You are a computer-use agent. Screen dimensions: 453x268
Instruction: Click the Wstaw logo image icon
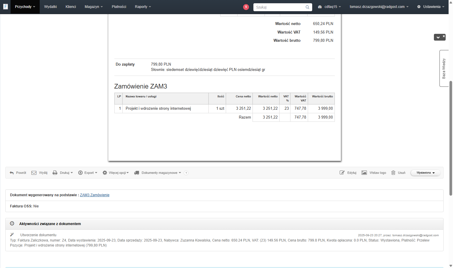(364, 173)
